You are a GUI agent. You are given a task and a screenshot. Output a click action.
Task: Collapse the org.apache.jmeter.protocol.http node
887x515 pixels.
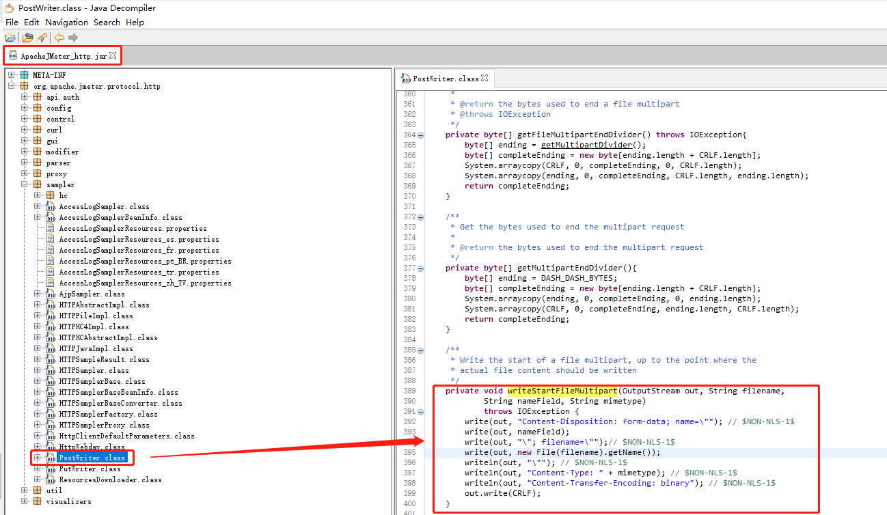pyautogui.click(x=12, y=86)
